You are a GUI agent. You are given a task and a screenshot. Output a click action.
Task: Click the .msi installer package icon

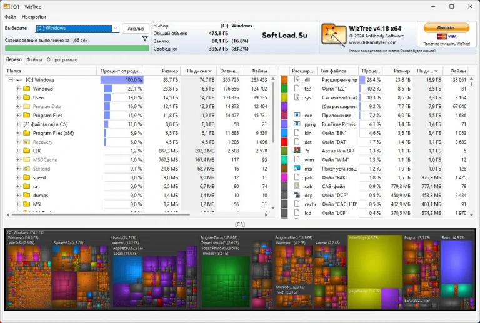tap(297, 169)
